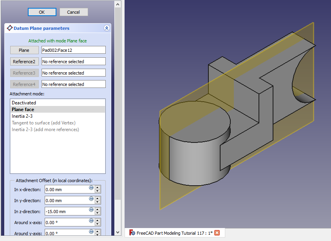Screen dimensions: 331x241
Task: Click the Reference2 selection button
Action: tap(24, 62)
